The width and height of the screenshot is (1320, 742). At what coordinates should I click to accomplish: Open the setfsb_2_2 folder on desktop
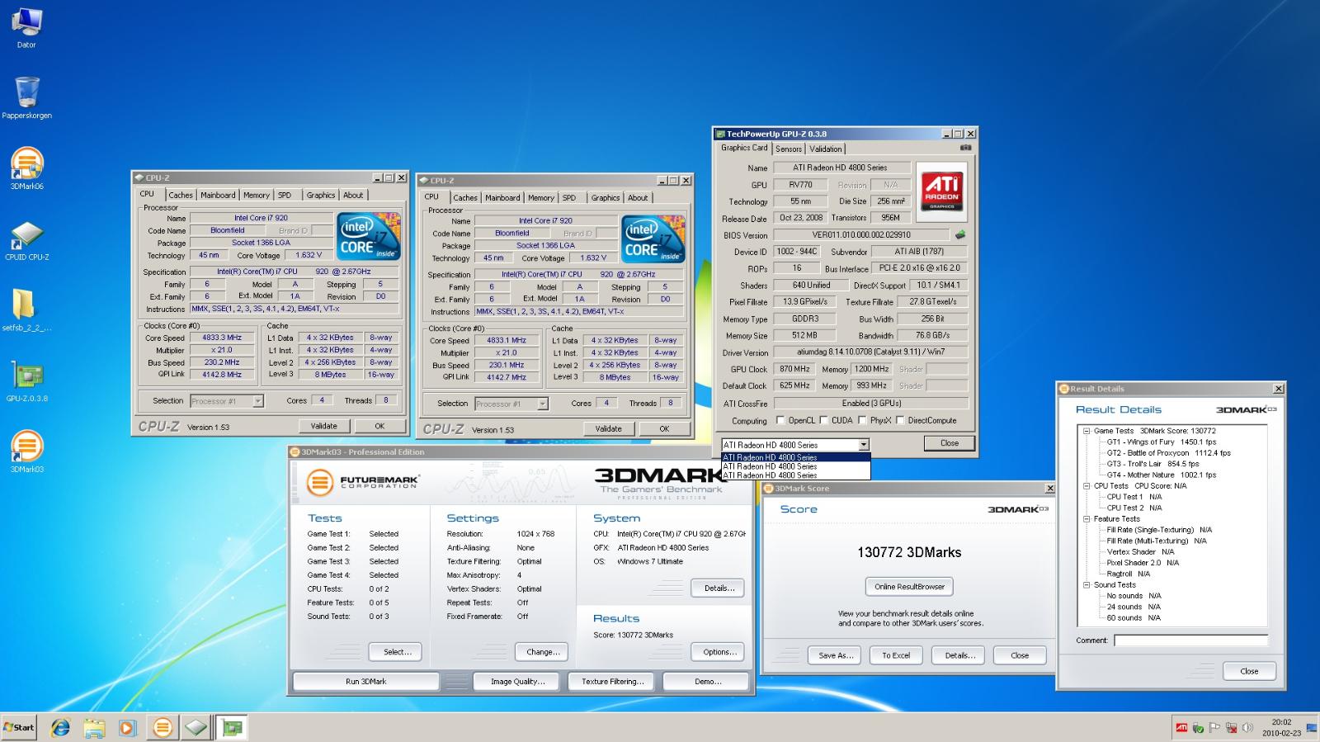click(x=26, y=310)
